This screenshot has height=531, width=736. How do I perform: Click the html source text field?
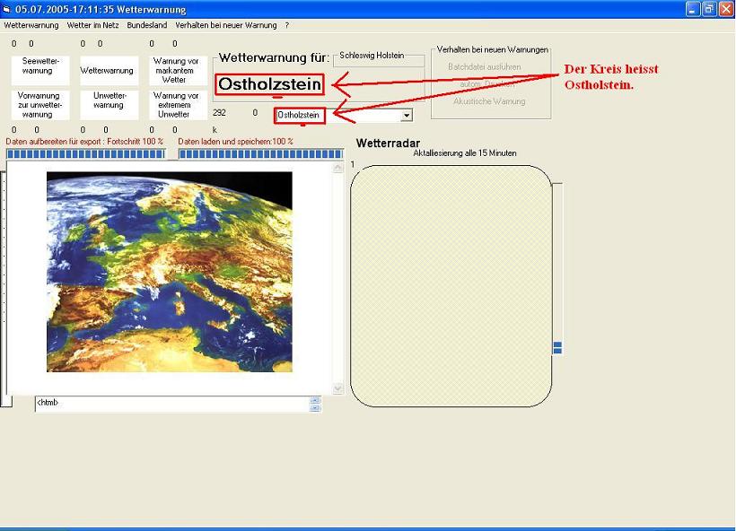pos(171,404)
